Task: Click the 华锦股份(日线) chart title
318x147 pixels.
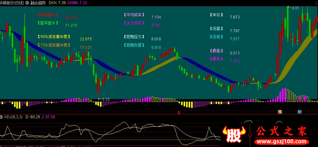Action: [x=12, y=3]
